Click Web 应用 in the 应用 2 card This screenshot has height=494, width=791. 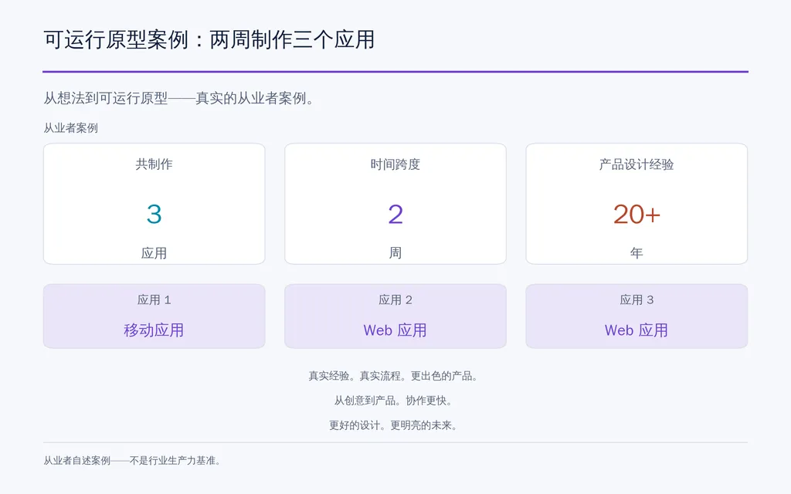tap(395, 330)
